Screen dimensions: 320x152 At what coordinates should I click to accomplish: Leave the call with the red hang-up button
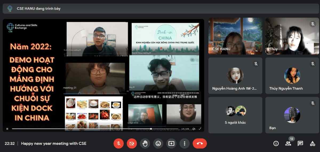point(200,143)
